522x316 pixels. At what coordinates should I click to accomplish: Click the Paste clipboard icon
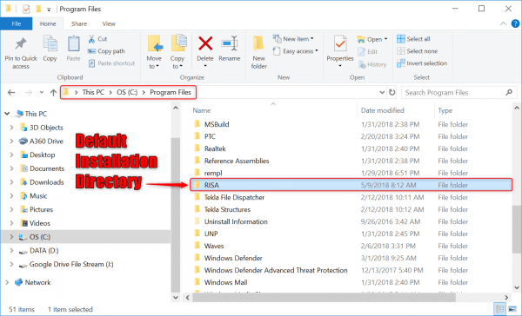pos(73,44)
